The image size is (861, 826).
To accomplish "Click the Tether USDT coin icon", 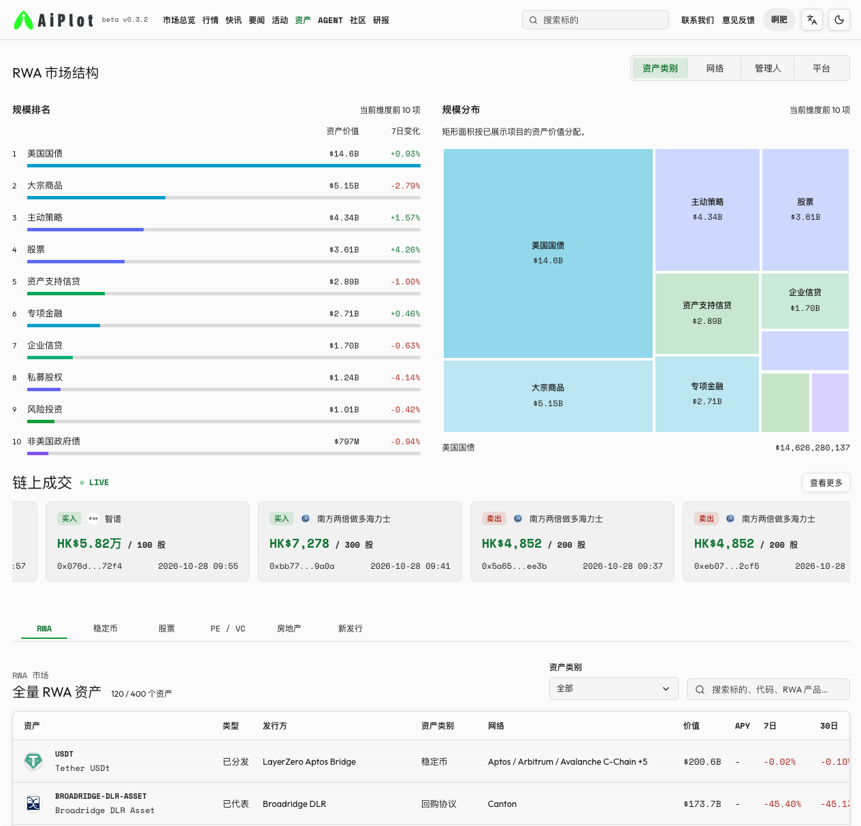I will 33,761.
